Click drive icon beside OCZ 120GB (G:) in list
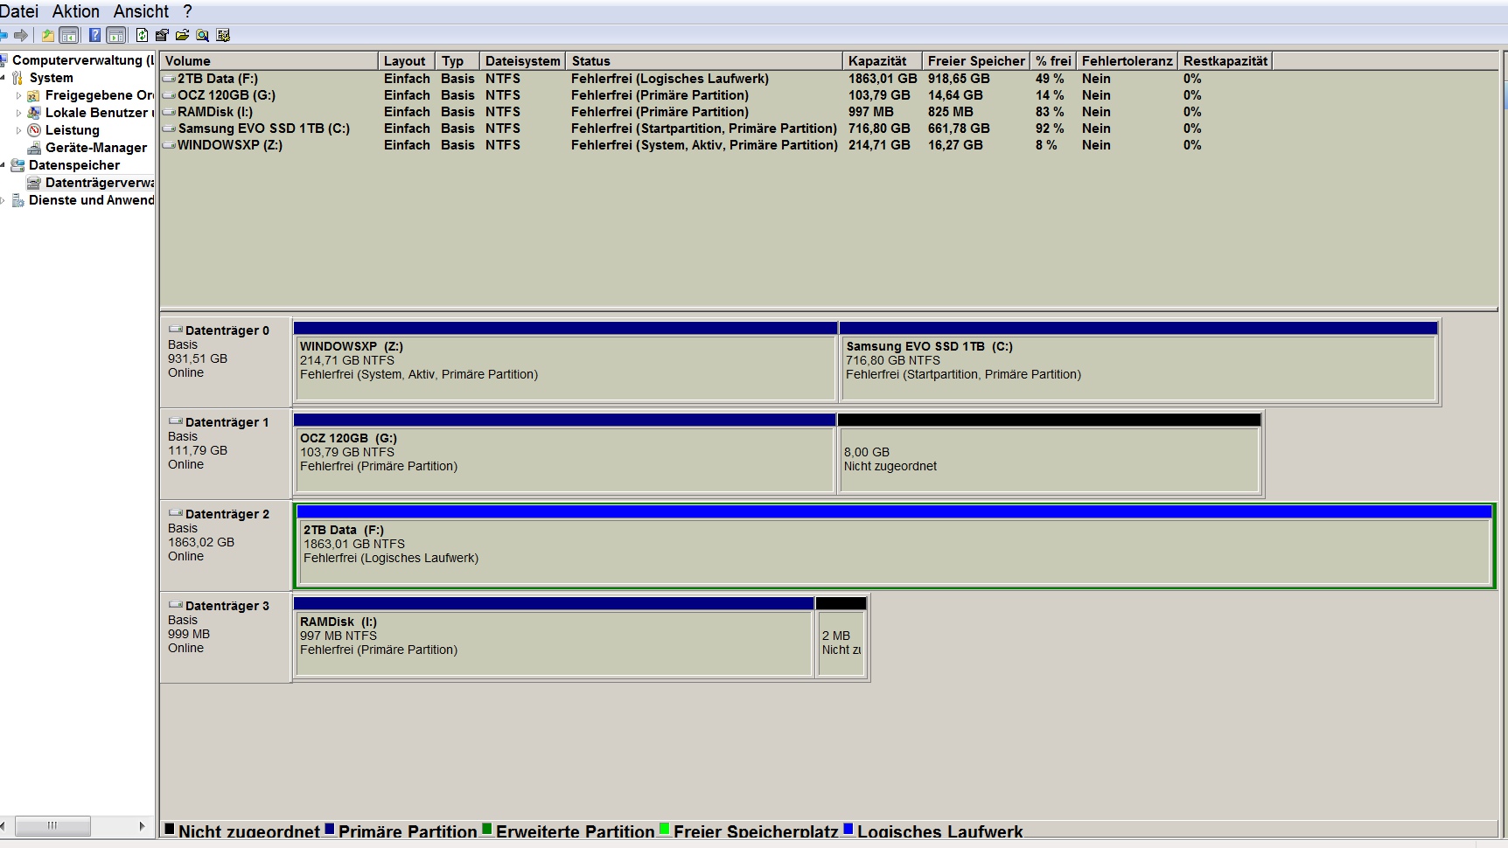Viewport: 1508px width, 848px height. 169,95
